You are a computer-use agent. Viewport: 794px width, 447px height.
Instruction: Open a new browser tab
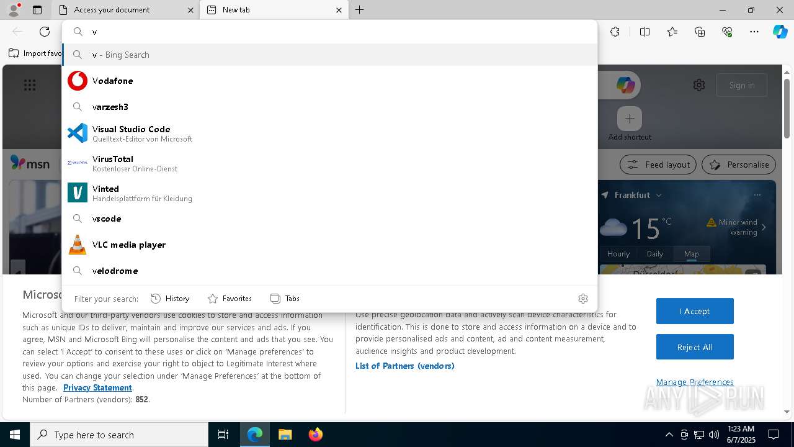360,10
